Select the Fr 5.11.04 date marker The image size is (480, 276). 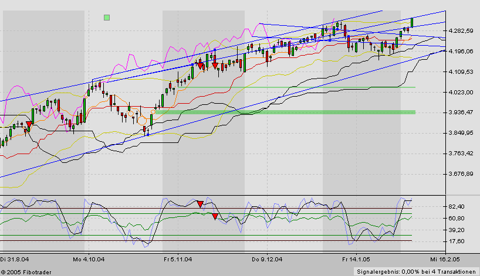(178, 258)
